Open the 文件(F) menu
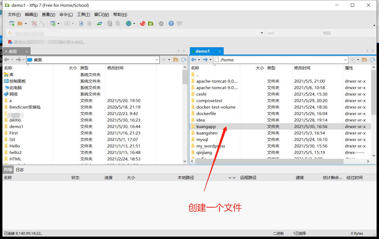Screen dimensions: 379x239 pos(14,15)
